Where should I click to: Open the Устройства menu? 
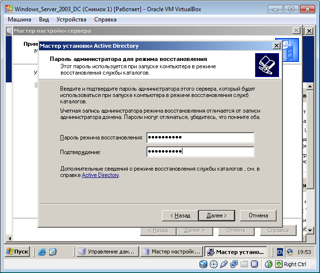click(x=71, y=19)
